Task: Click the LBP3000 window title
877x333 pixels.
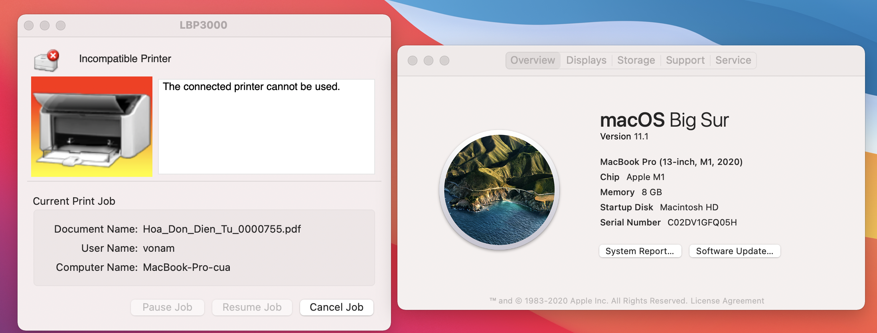Action: 203,25
